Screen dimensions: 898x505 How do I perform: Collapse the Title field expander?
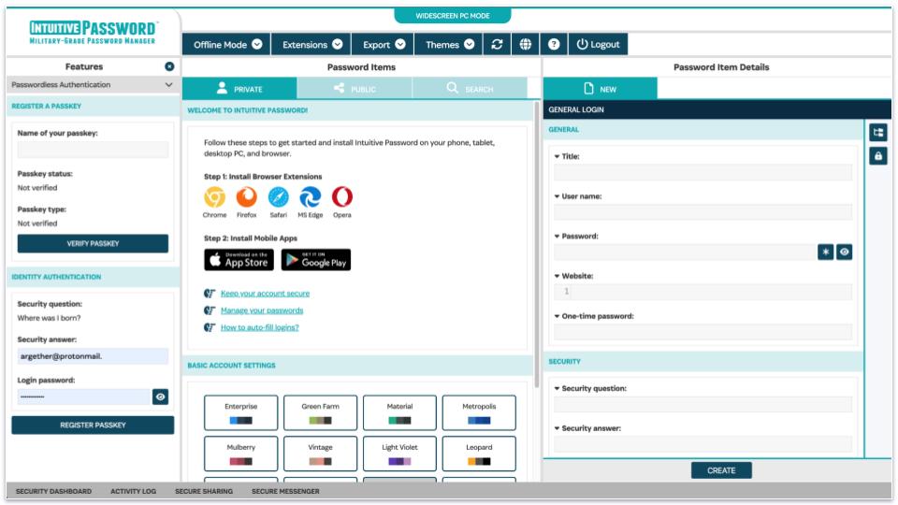click(x=557, y=156)
